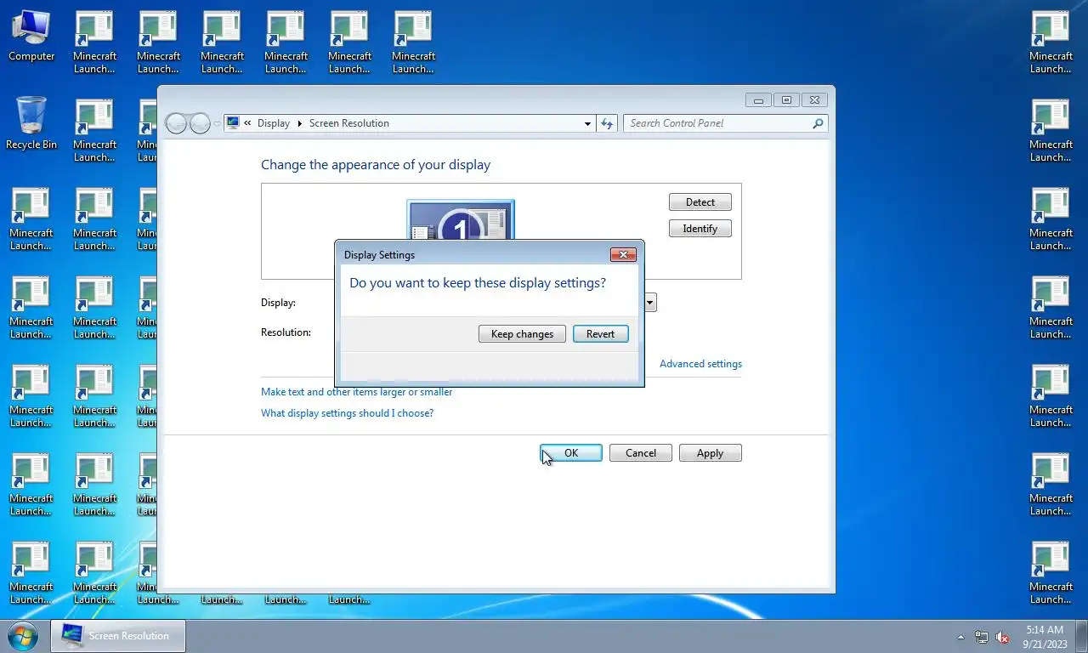
Task: Open the recent pages dropdown beside forward arrow
Action: (x=217, y=123)
